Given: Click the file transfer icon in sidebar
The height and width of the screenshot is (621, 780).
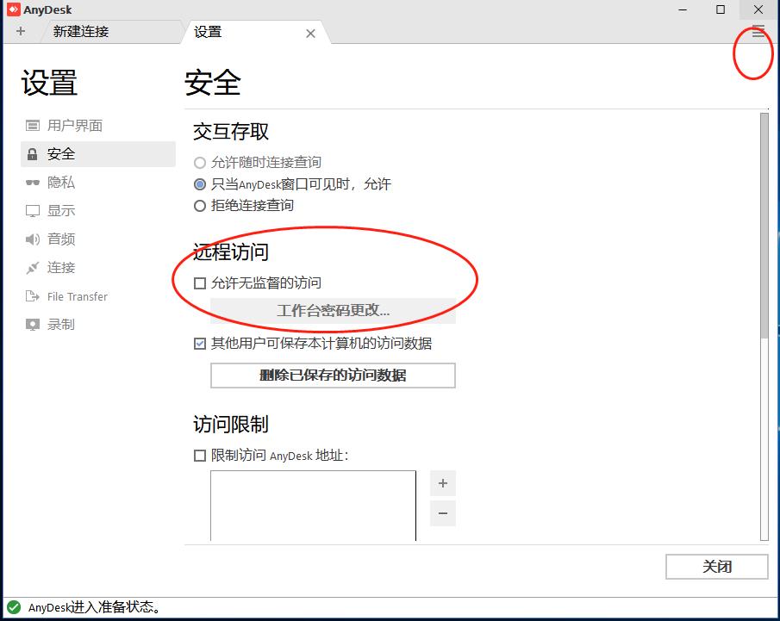Looking at the screenshot, I should pos(33,296).
